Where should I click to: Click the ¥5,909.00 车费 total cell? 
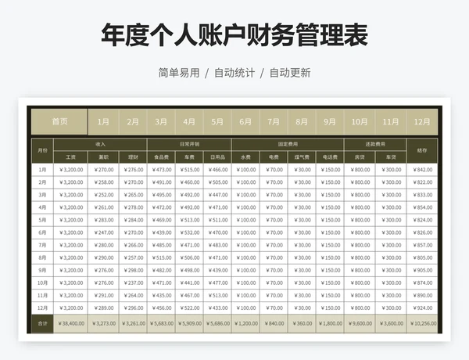(x=189, y=323)
